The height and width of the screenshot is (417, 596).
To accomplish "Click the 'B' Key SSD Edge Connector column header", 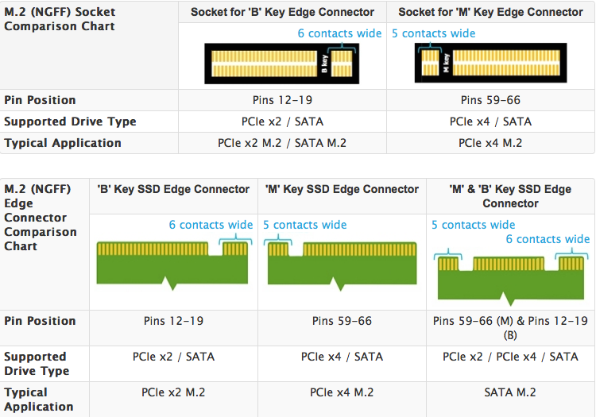I will (x=173, y=189).
